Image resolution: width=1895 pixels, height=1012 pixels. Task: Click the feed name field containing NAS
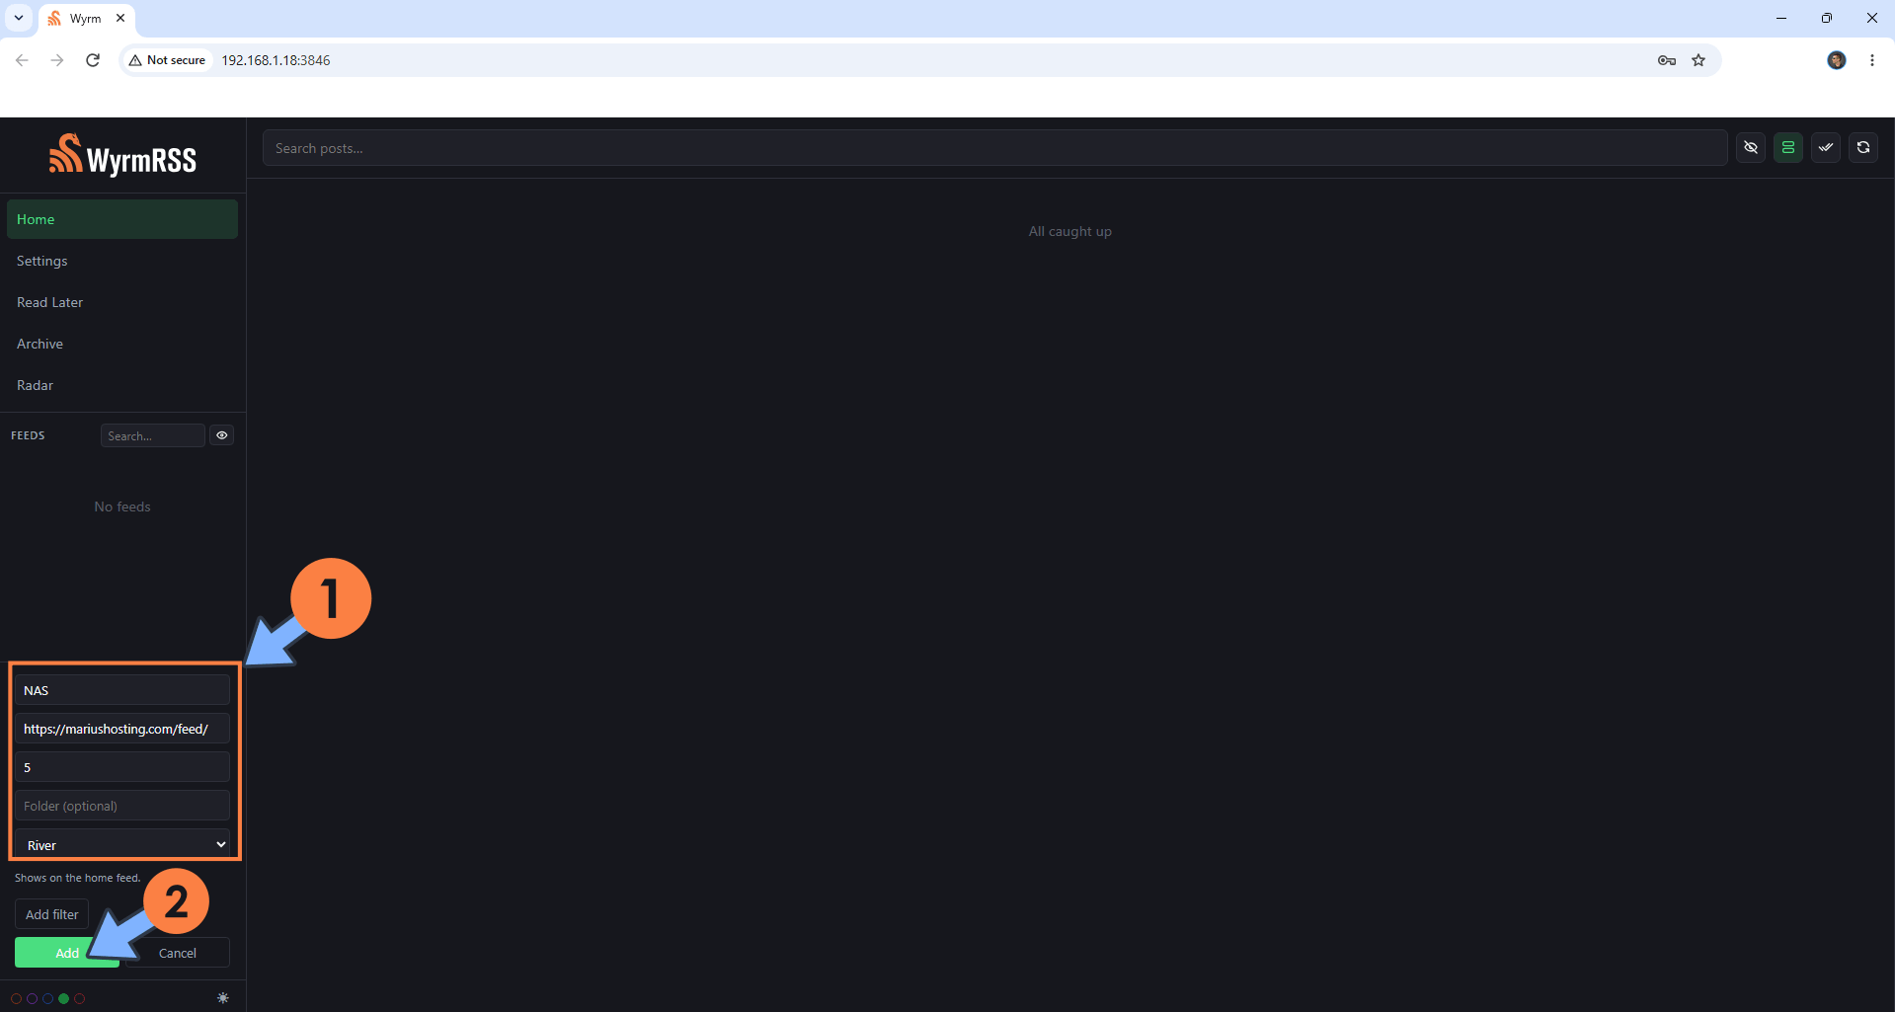click(122, 690)
